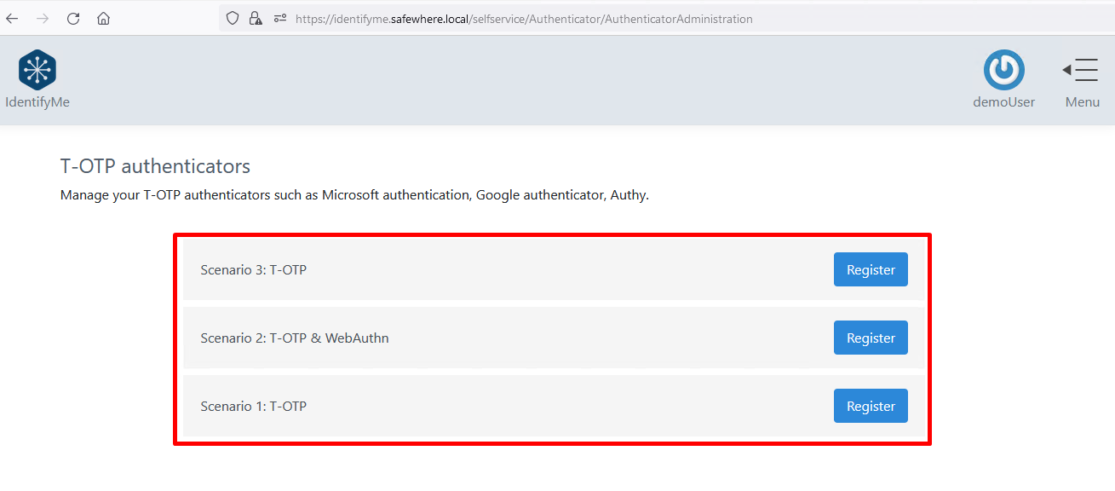Screen dimensions: 1115x491
Task: Click the IdentifyMe hexagon logo
Action: pyautogui.click(x=37, y=69)
